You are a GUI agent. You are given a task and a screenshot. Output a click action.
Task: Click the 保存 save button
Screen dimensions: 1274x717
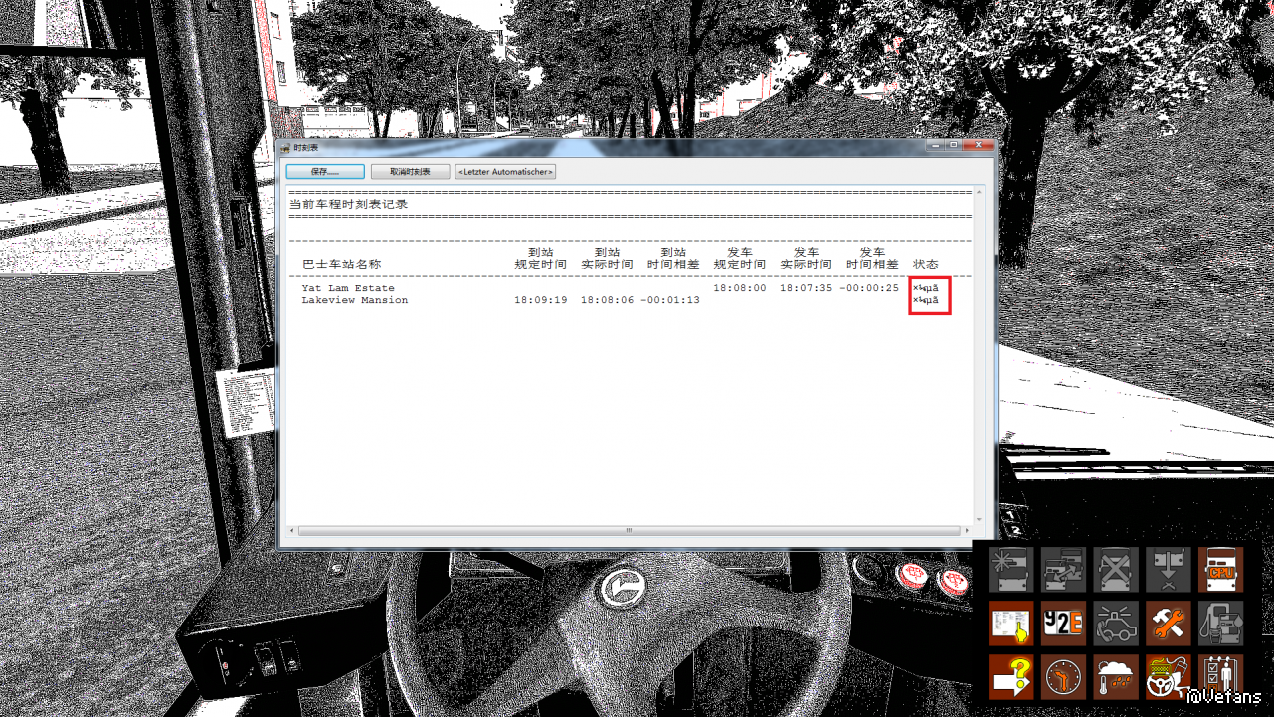325,172
